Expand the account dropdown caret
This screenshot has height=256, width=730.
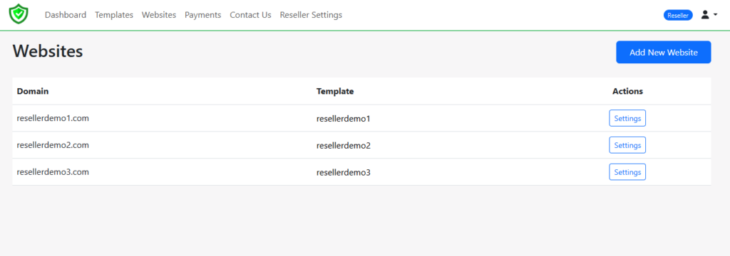[716, 15]
